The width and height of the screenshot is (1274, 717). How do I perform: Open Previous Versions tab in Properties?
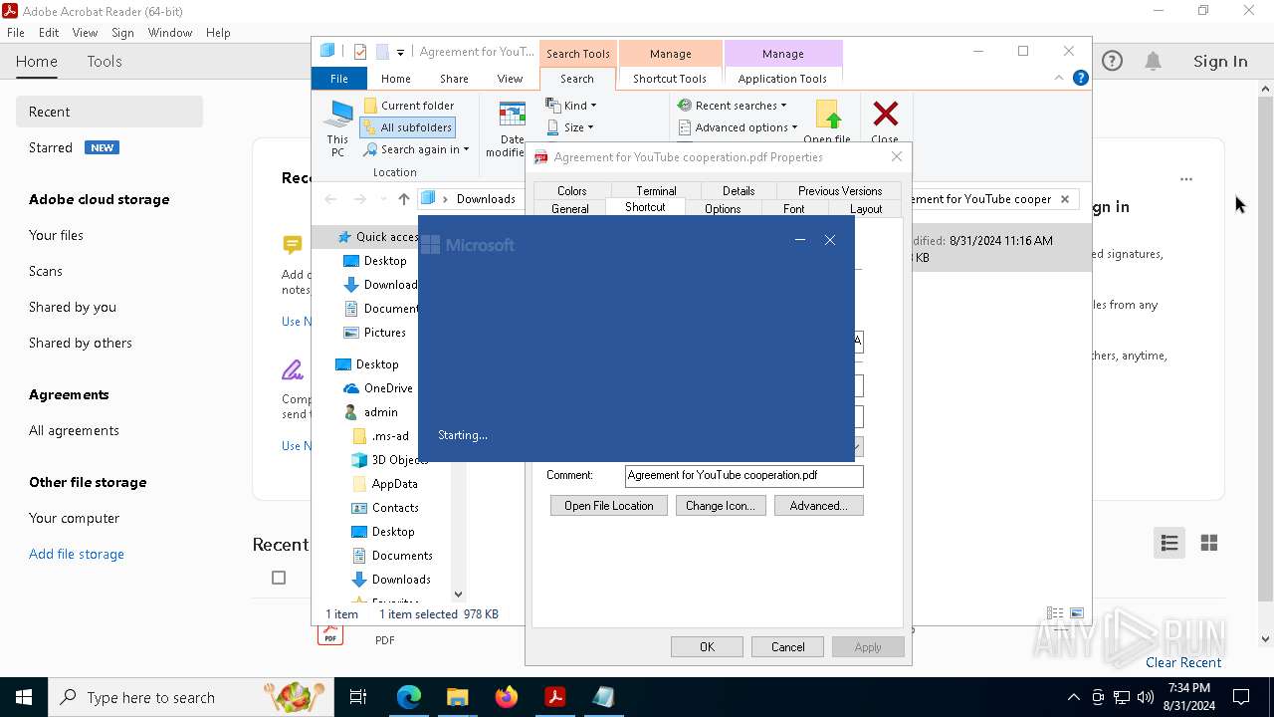coord(839,191)
